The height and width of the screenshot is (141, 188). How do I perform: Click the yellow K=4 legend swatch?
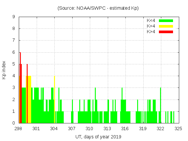click(x=166, y=26)
